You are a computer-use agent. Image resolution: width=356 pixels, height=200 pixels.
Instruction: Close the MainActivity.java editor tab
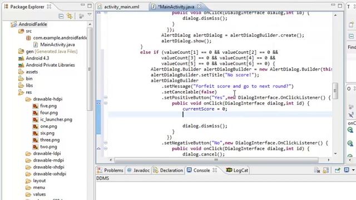pos(199,7)
